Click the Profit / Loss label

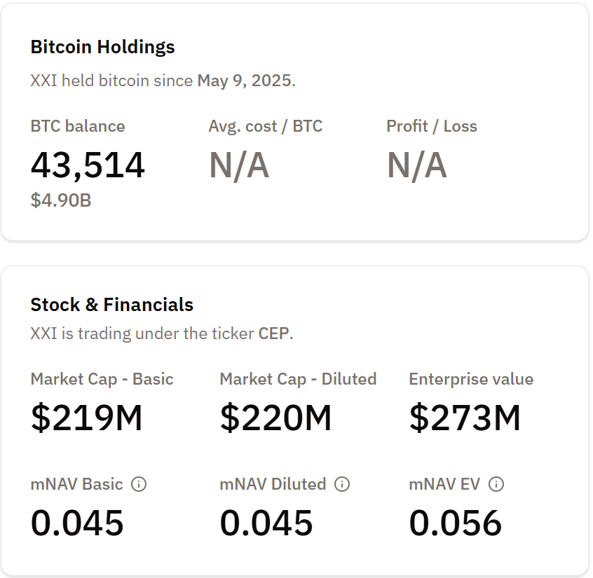point(431,127)
